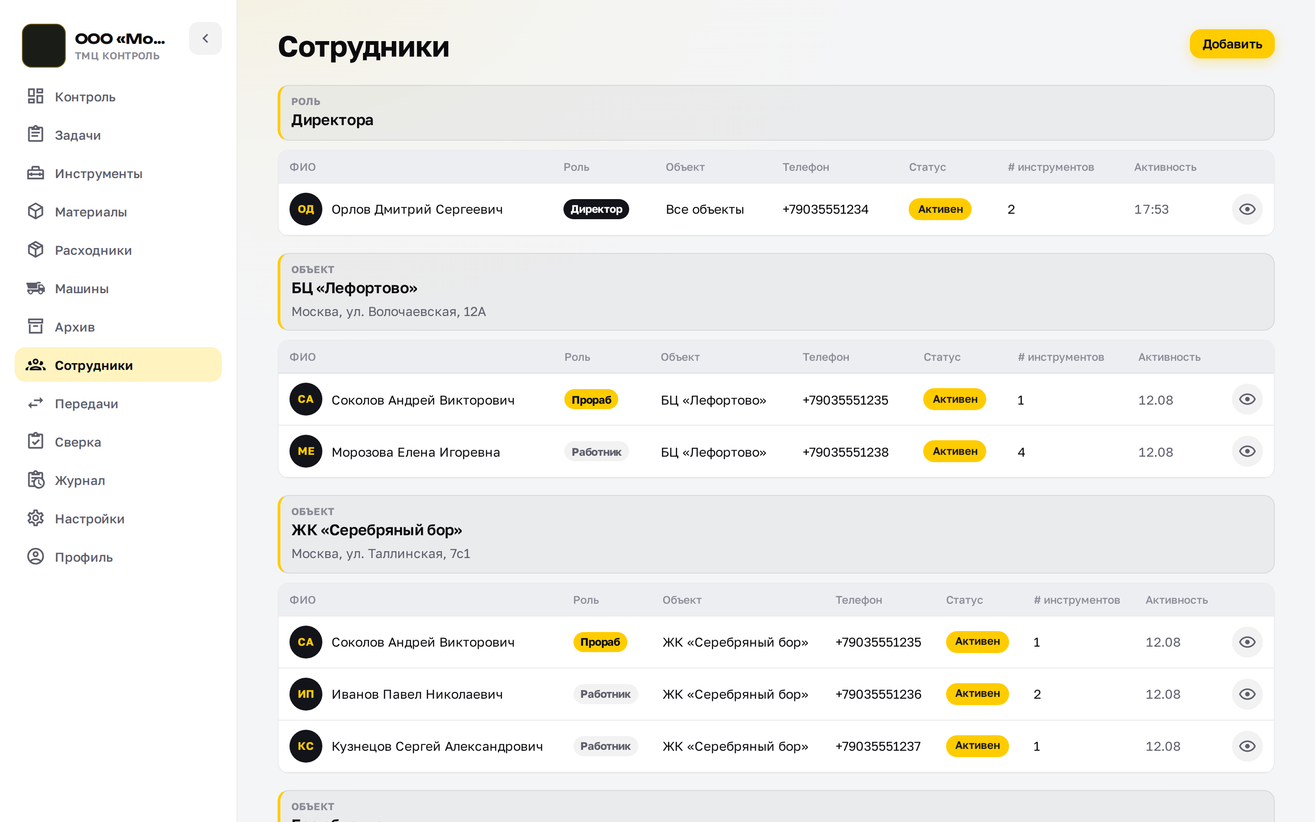Screen dimensions: 1315x822
Task: Click the Контроль dashboard icon
Action: point(35,96)
